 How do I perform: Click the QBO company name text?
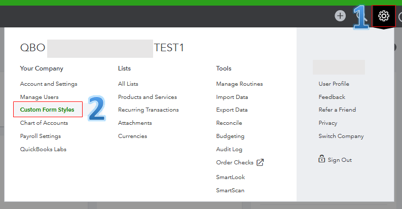click(32, 48)
